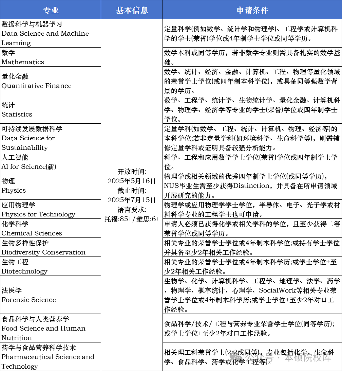The width and height of the screenshot is (342, 371).
Task: Select the Pharmaceutical Science and Technology cell
Action: click(51, 357)
